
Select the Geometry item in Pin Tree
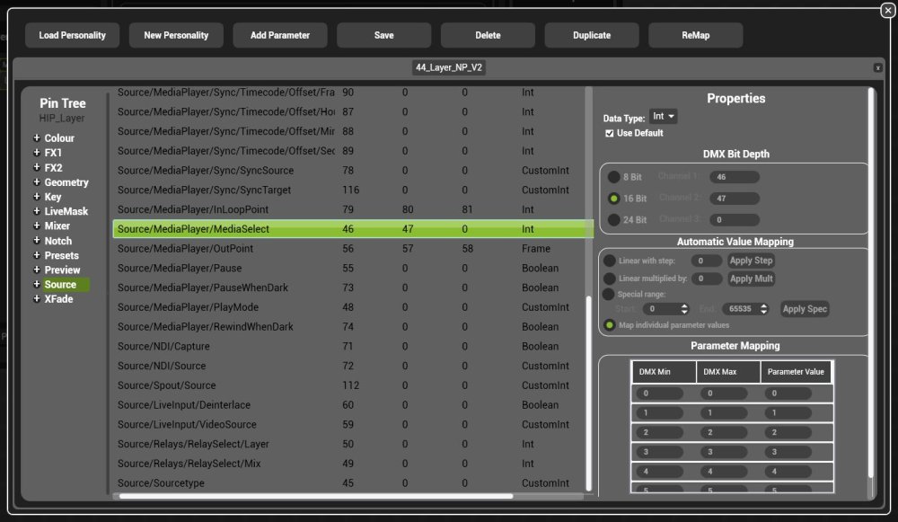66,182
